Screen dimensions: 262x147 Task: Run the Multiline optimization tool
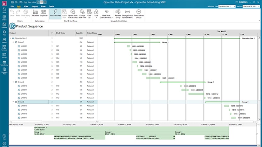[x=35, y=13]
